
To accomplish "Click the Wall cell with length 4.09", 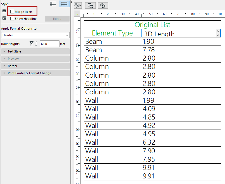I will (113, 109).
